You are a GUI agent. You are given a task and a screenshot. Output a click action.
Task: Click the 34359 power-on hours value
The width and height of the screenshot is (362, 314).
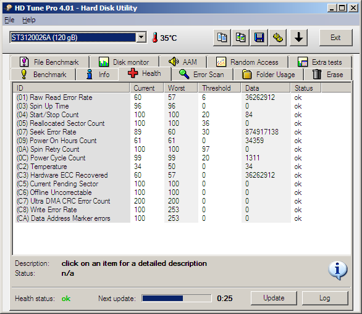click(255, 141)
